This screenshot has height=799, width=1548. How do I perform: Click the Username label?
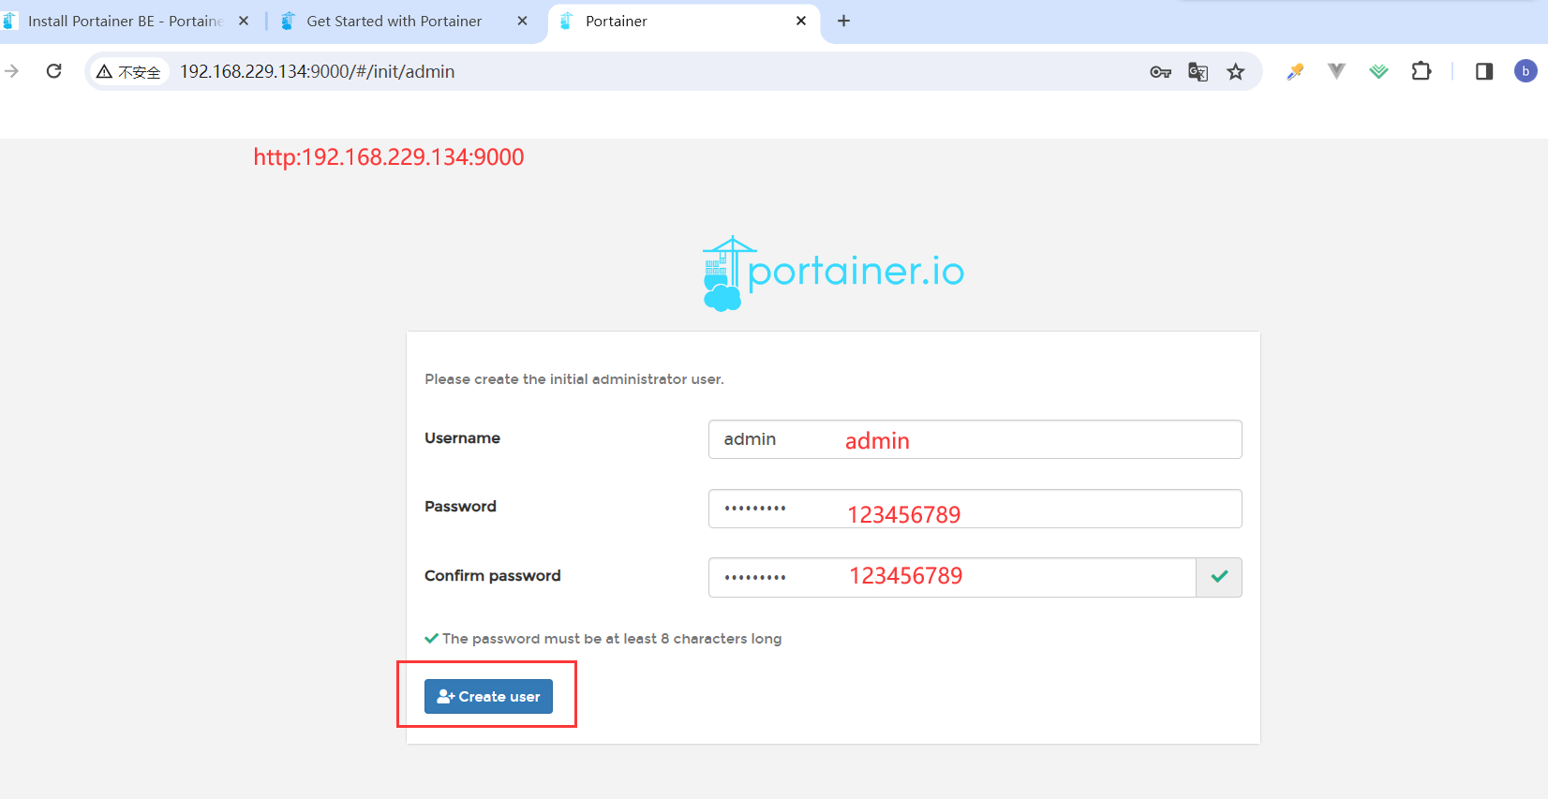point(462,437)
